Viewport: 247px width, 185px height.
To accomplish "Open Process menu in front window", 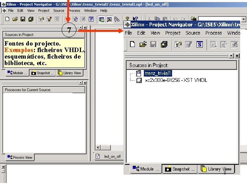I will [214, 33].
